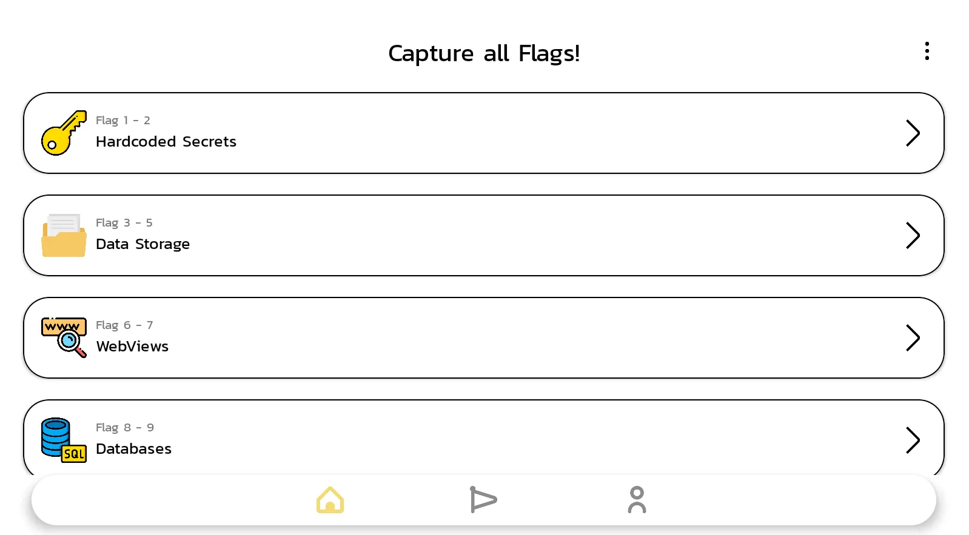Select the WebViews challenge title
The width and height of the screenshot is (969, 535).
click(x=132, y=347)
